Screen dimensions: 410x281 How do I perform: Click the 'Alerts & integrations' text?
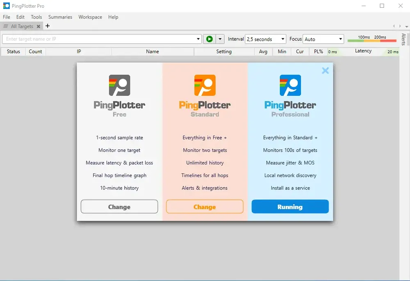[205, 188]
